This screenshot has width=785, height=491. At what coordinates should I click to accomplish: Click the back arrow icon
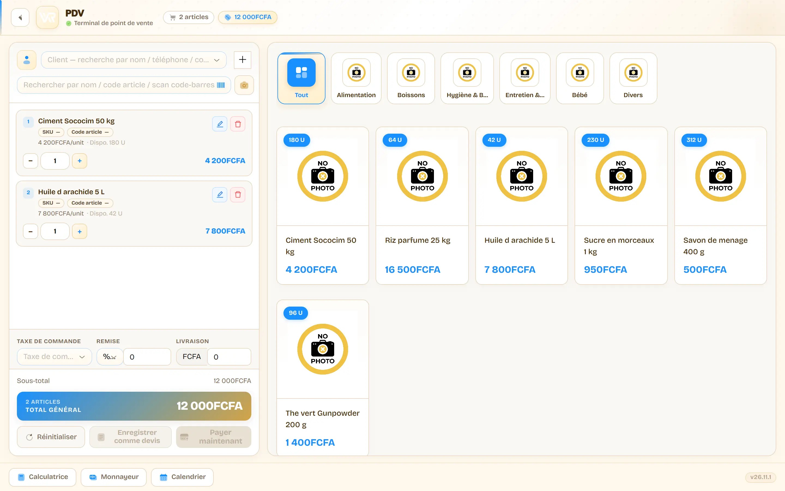20,17
